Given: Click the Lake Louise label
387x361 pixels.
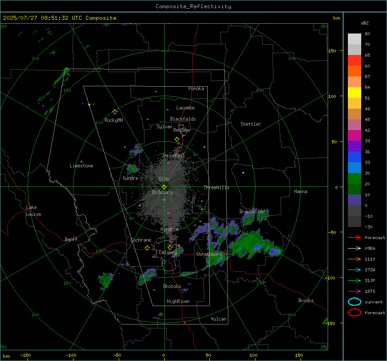Looking at the screenshot, I should [33, 211].
